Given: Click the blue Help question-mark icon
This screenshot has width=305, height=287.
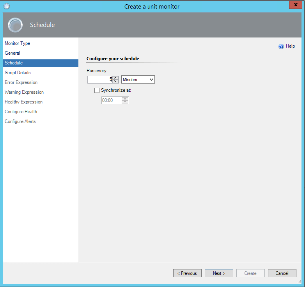Looking at the screenshot, I should (281, 46).
